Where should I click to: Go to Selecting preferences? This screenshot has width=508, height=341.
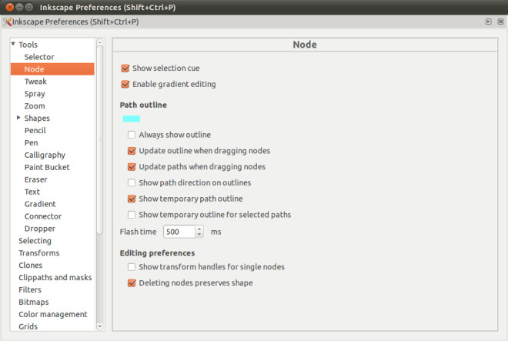(35, 241)
